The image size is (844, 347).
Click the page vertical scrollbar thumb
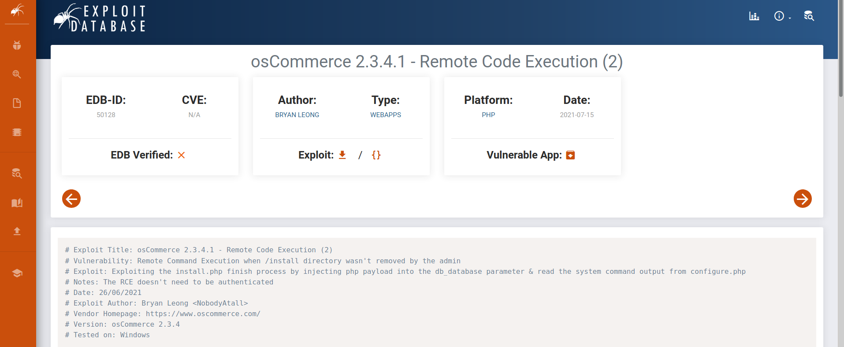[840, 48]
